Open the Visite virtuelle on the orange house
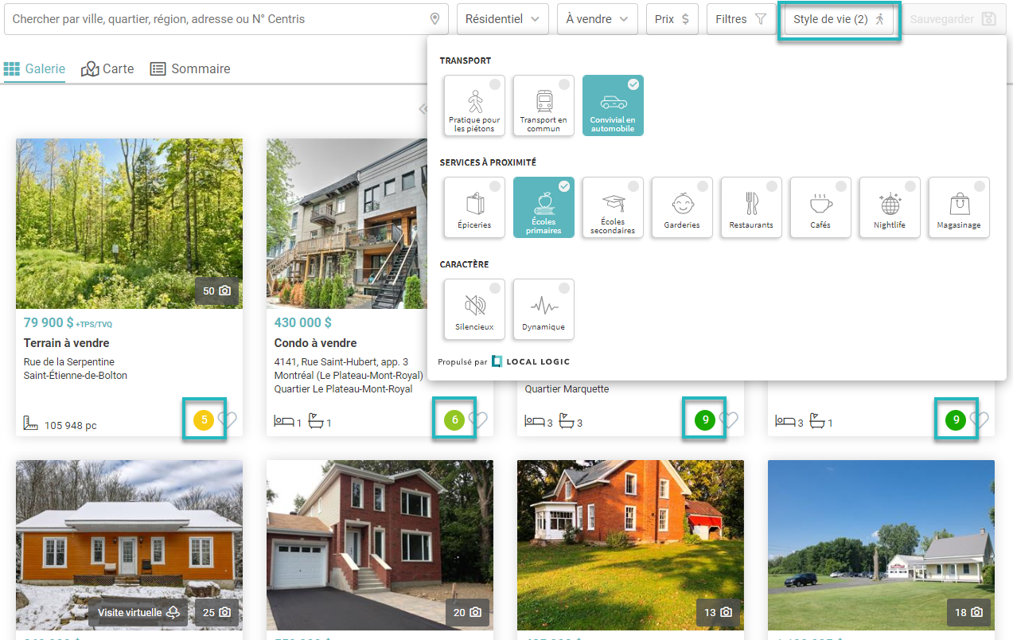This screenshot has height=640, width=1013. tap(138, 612)
